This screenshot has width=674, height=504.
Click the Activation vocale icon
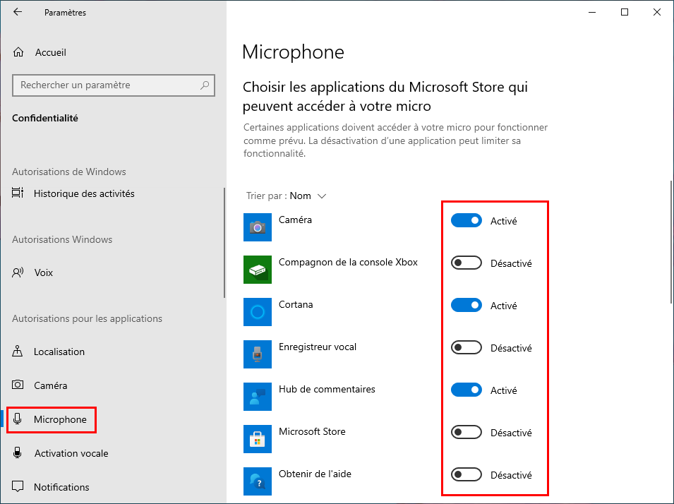17,453
